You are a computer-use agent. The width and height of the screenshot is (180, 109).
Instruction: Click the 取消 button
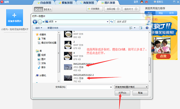pyautogui.click(x=140, y=93)
